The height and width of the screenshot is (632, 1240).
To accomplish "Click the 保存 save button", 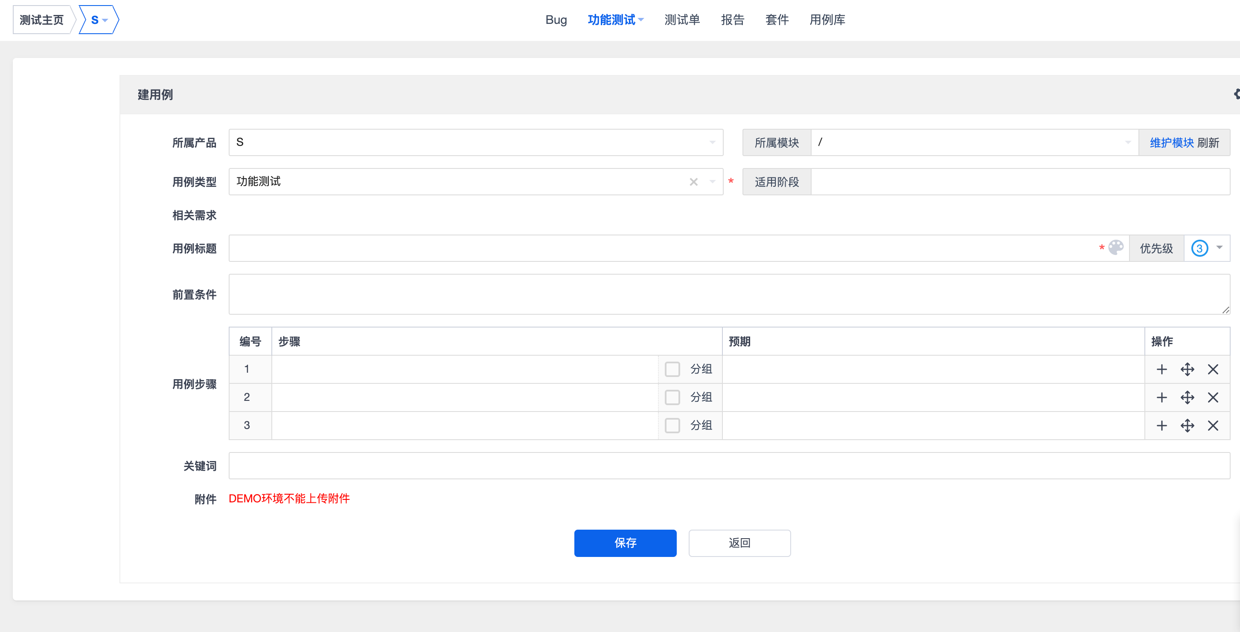I will point(625,543).
